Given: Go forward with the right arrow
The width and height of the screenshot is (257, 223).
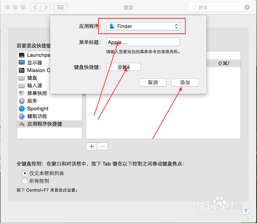Looking at the screenshot, I should (x=46, y=7).
